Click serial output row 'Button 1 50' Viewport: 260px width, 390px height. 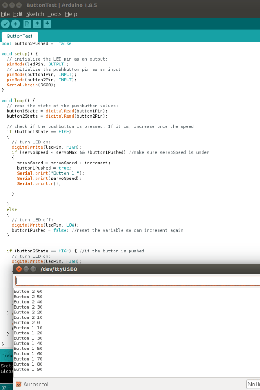click(x=28, y=349)
